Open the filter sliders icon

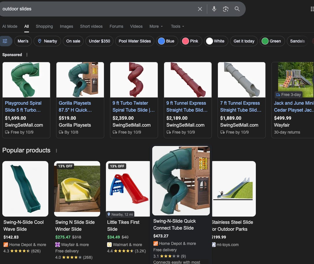5,41
